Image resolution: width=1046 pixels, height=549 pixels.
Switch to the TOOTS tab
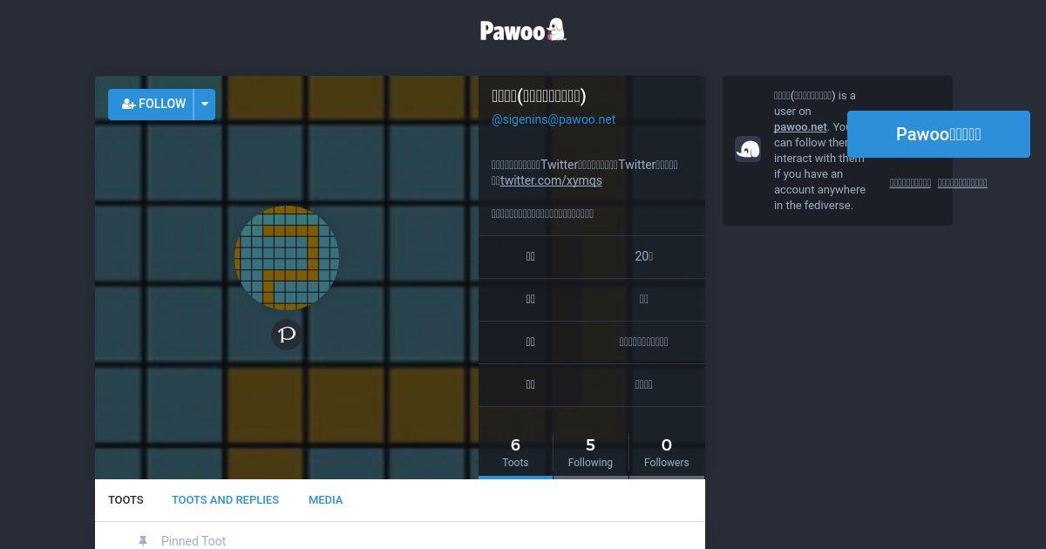(x=126, y=500)
